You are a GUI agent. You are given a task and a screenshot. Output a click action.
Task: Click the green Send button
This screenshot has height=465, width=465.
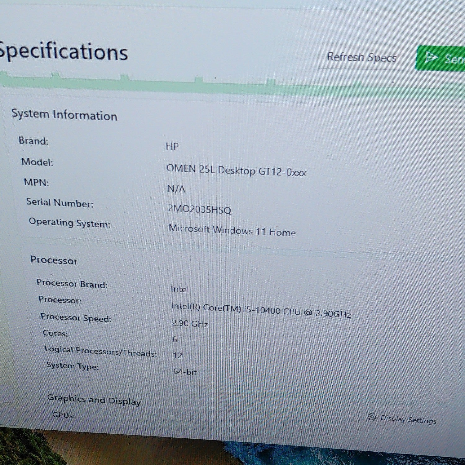point(440,58)
